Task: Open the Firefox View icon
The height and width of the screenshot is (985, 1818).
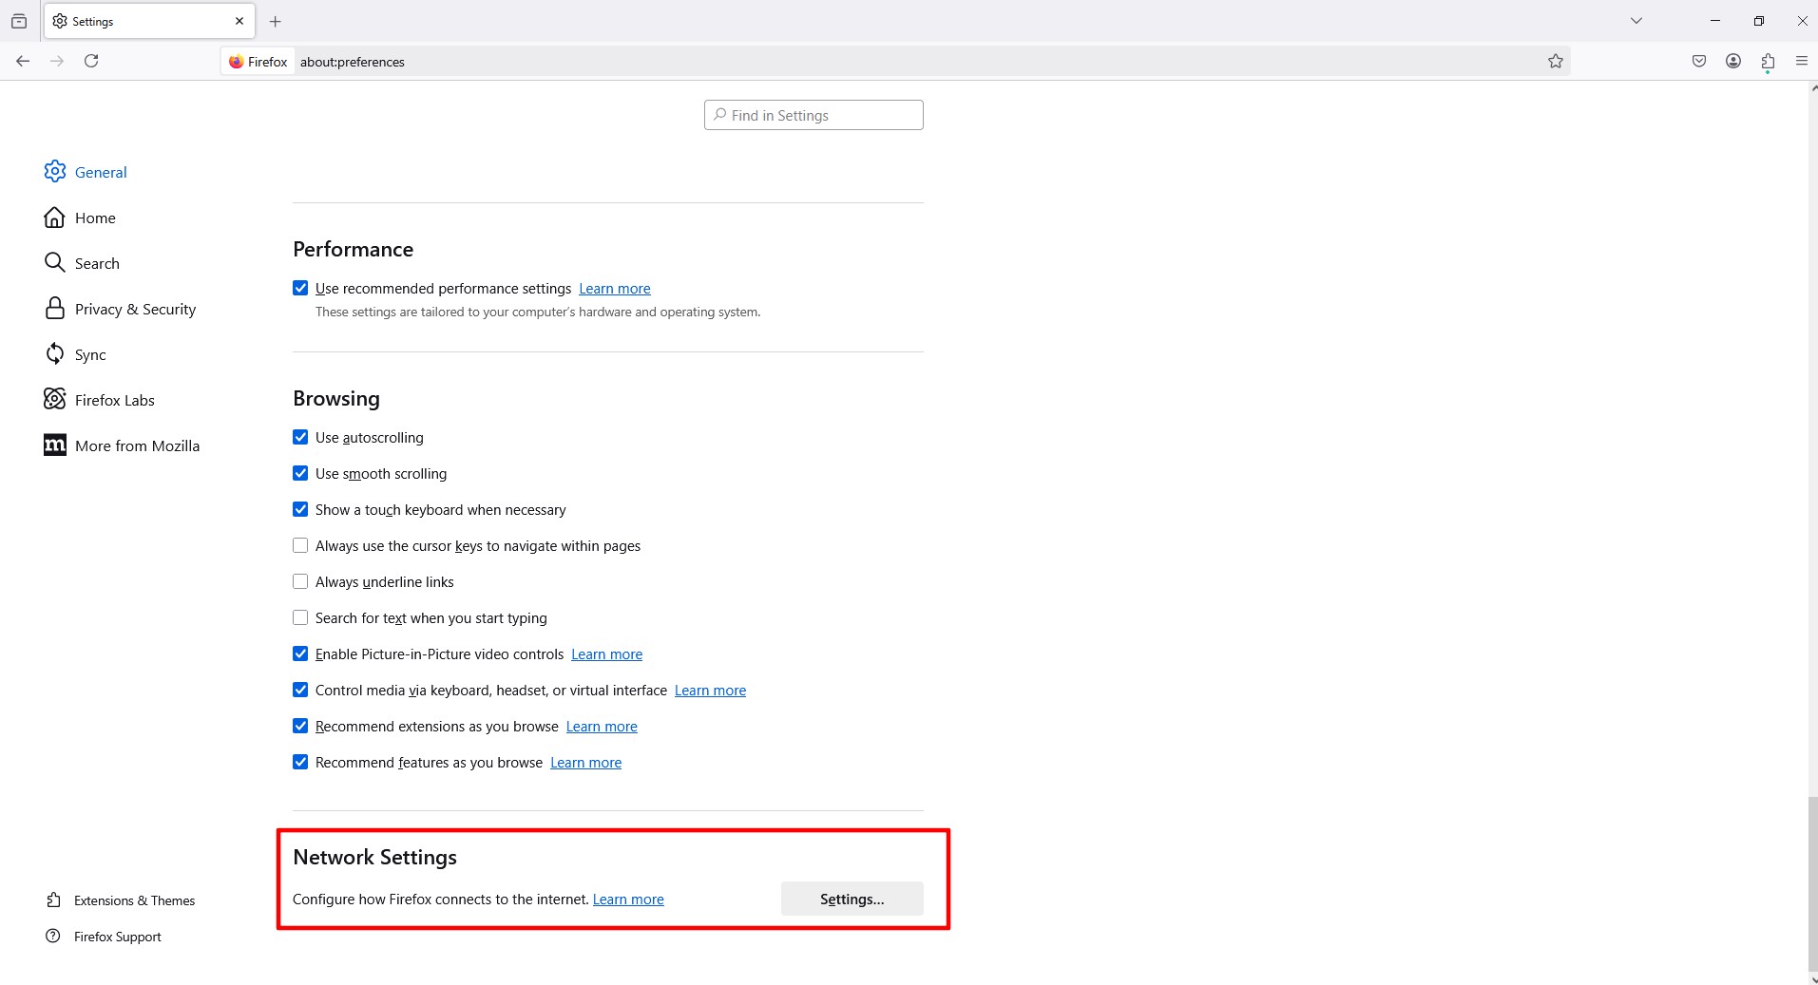Action: click(x=19, y=21)
